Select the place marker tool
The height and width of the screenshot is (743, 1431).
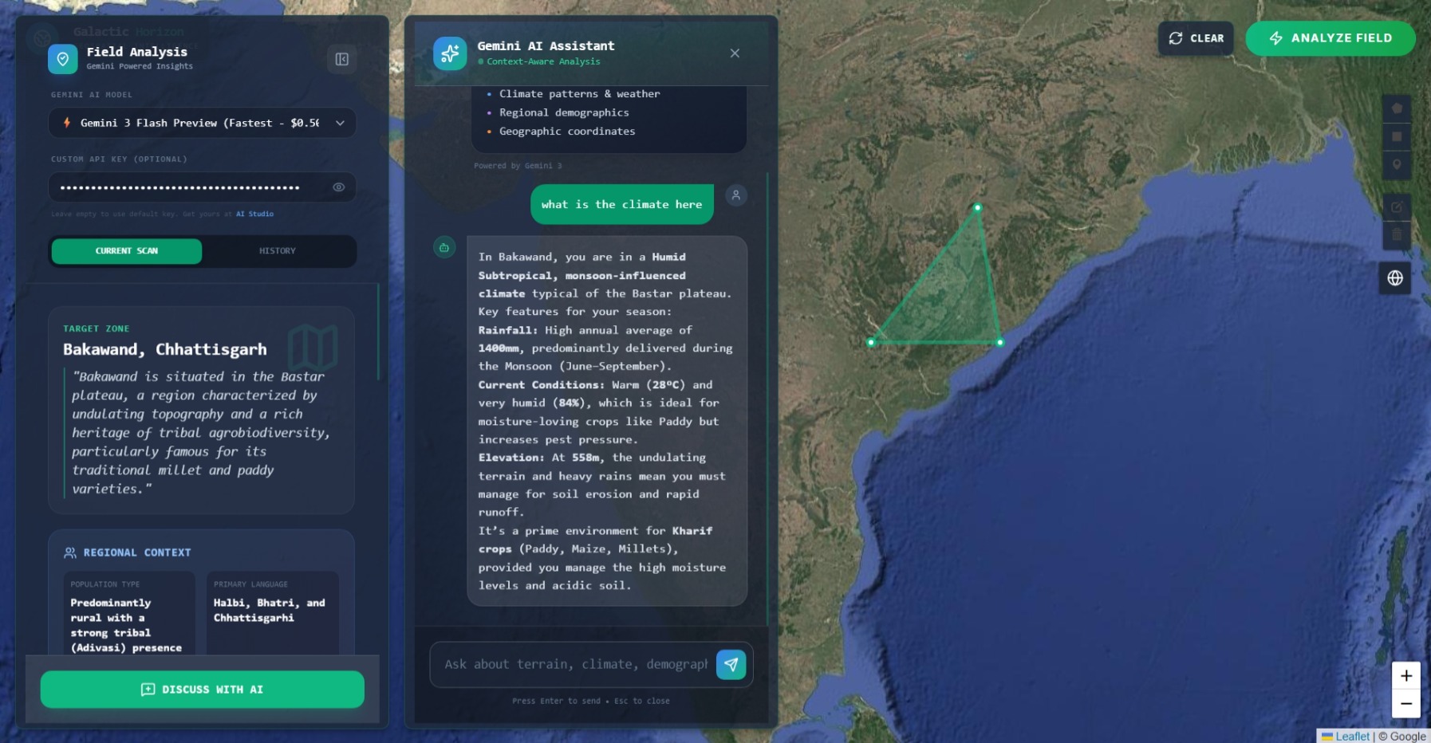(1397, 165)
